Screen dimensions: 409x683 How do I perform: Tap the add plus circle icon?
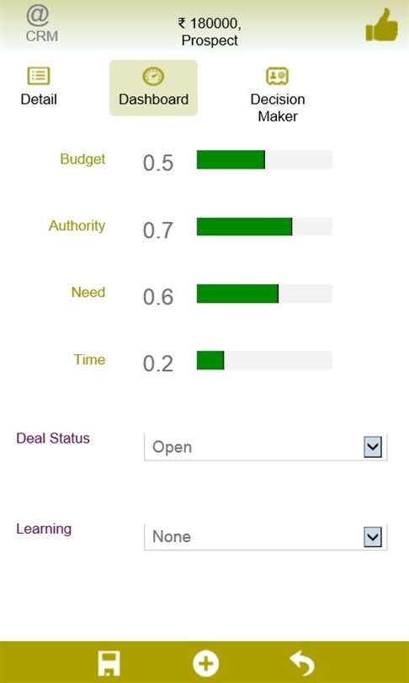point(205,664)
